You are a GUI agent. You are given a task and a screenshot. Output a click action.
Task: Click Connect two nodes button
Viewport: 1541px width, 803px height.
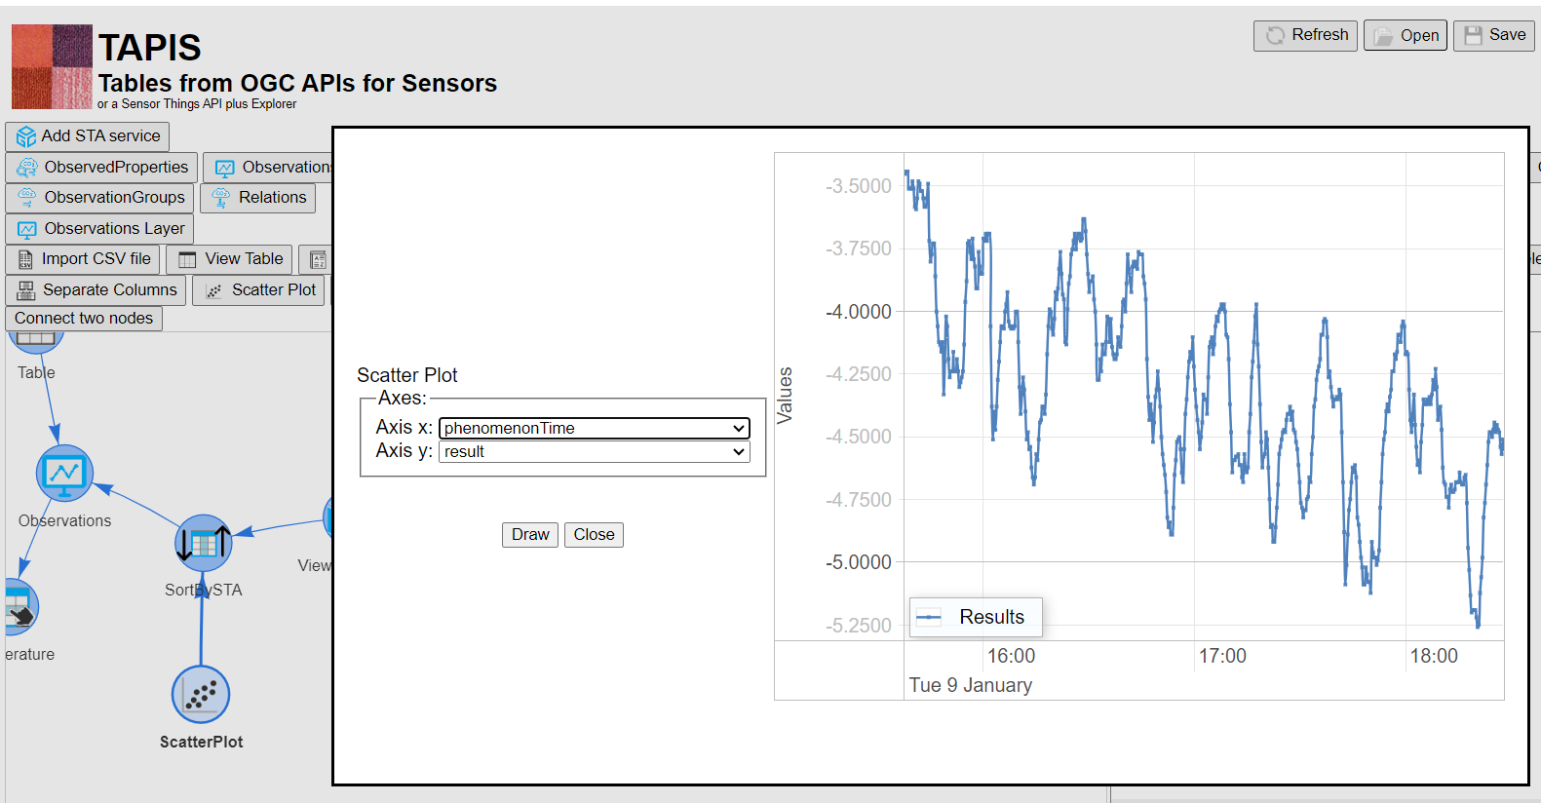pyautogui.click(x=84, y=319)
